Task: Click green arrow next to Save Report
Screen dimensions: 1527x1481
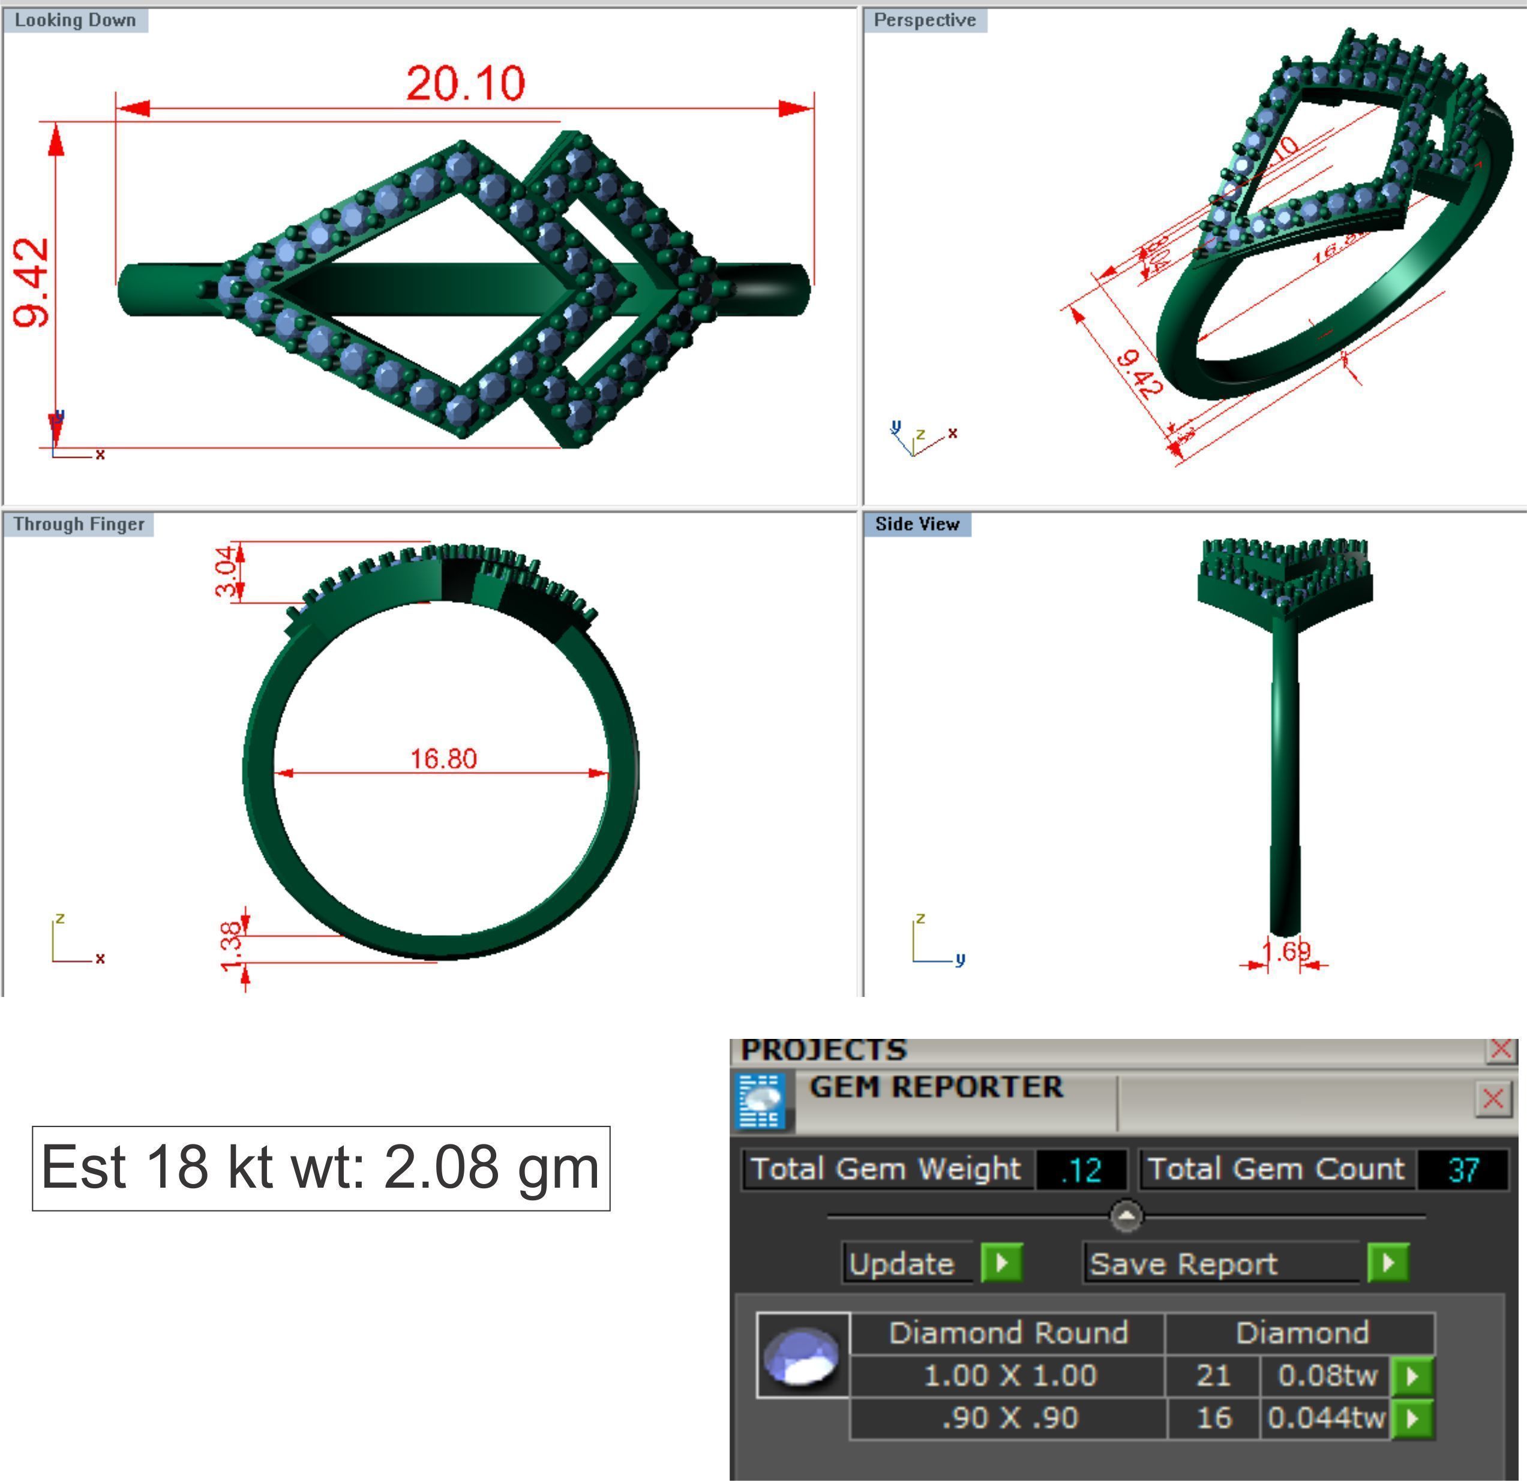Action: click(1388, 1262)
